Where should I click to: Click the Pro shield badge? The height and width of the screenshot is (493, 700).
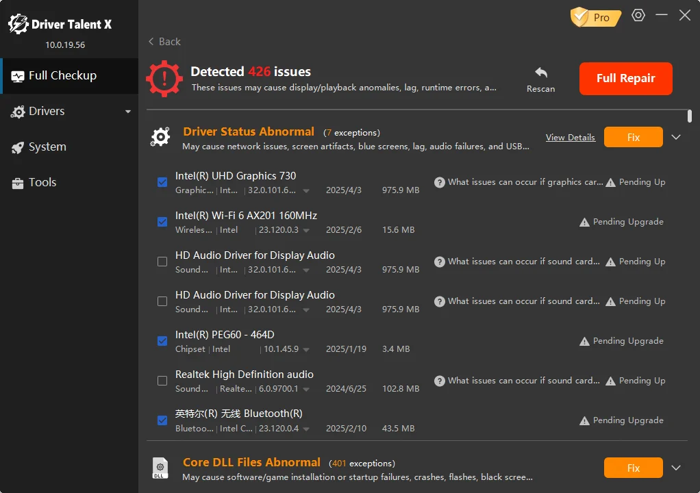595,17
